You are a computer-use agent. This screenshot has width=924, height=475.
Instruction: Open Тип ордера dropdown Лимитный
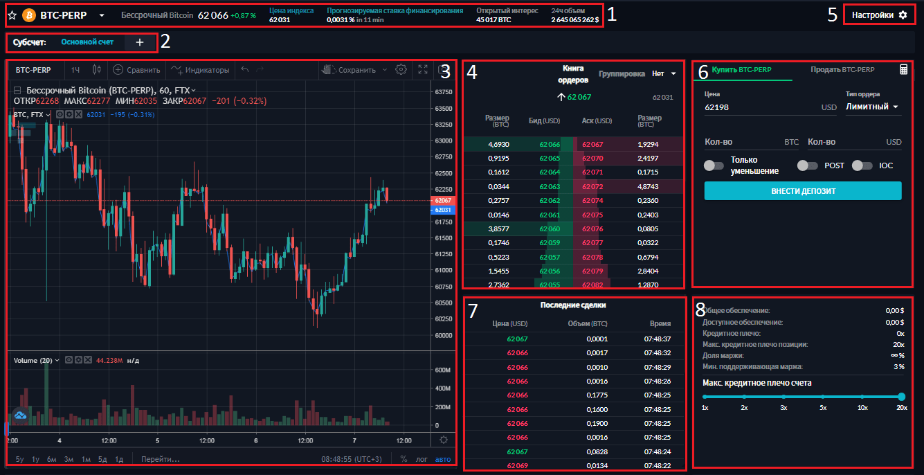click(x=873, y=107)
